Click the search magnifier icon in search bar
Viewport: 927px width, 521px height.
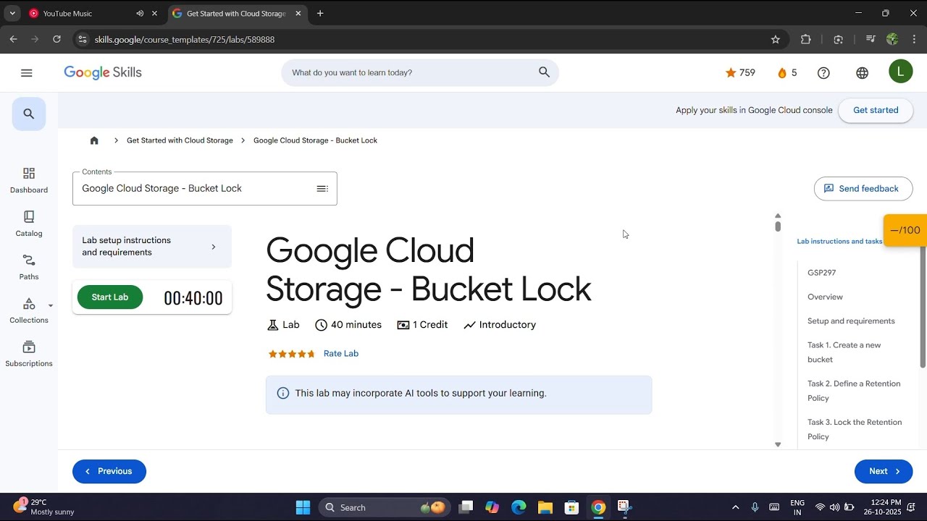click(544, 72)
